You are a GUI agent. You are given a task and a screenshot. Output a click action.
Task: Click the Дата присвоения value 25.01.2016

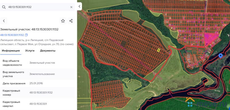tap(36, 83)
